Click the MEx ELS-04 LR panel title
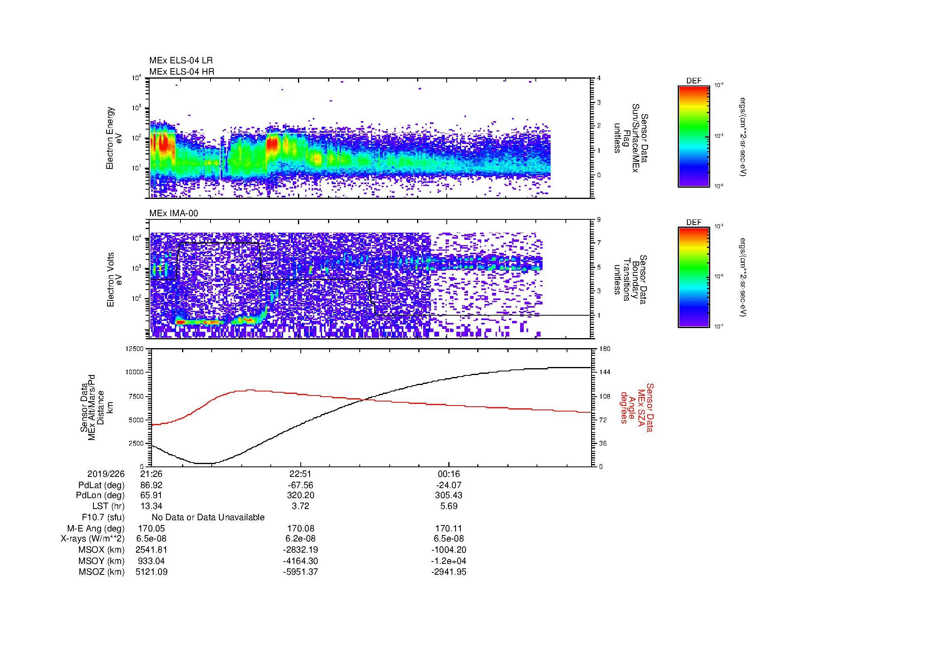 180,61
